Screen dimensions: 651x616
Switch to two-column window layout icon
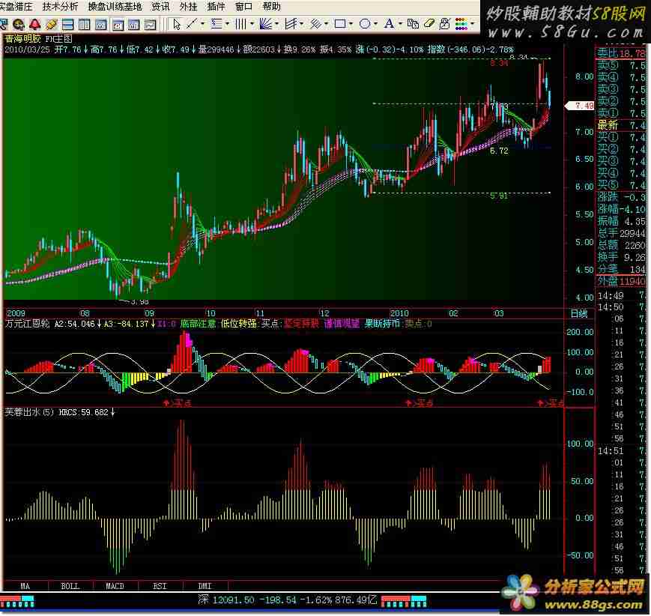[x=85, y=25]
